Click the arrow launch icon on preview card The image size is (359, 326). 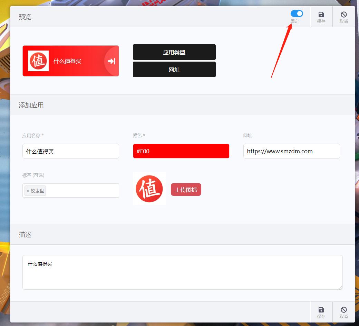[x=111, y=61]
